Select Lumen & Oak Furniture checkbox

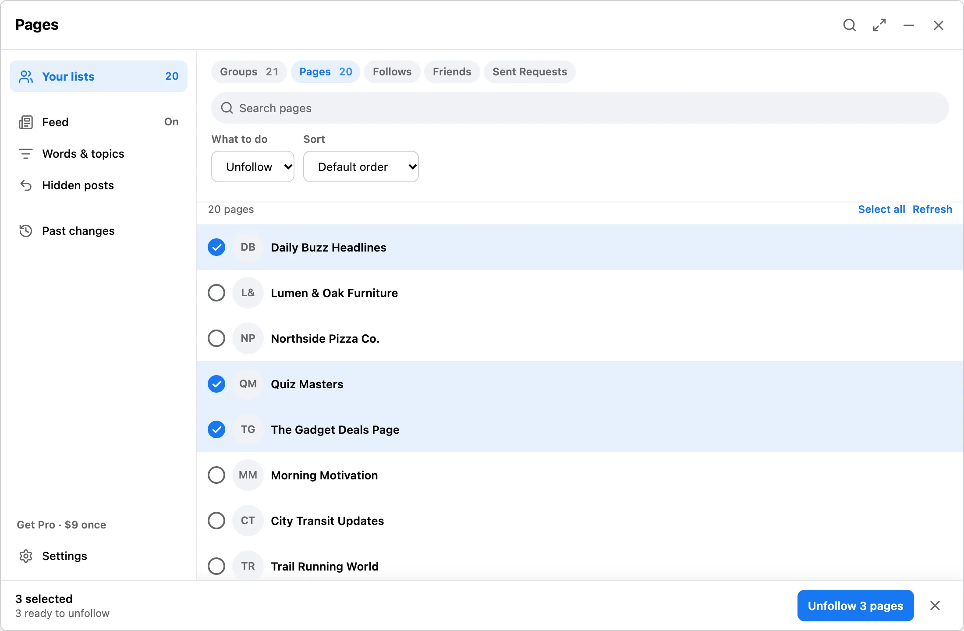pos(216,293)
